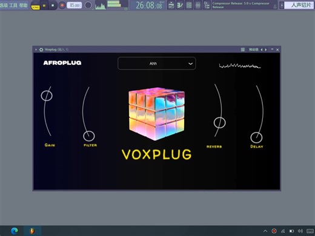
Task: Click the waveform preview display
Action: pyautogui.click(x=240, y=65)
